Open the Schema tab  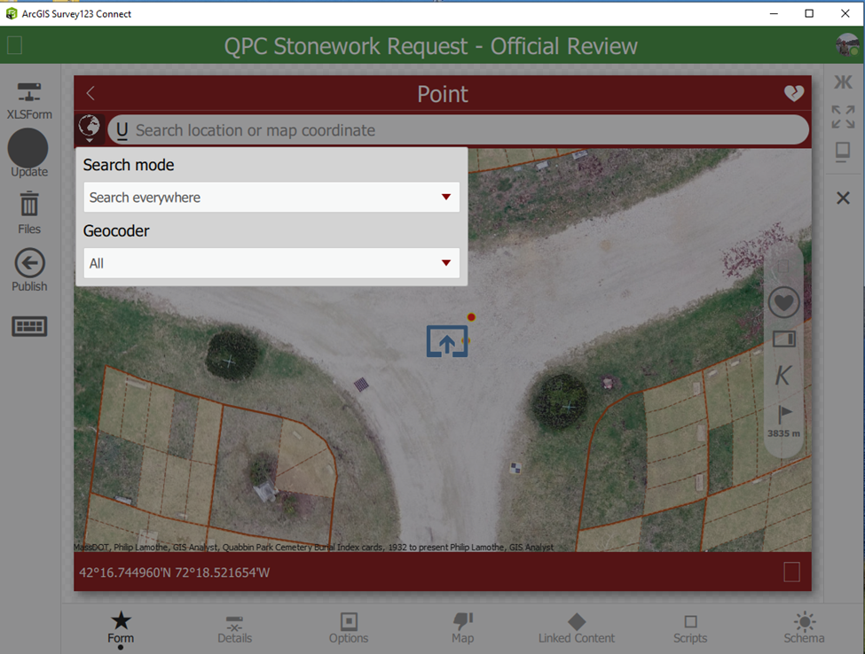click(803, 629)
